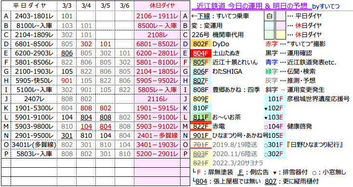Select the underlined 301 in row N
Viewport: 353px width, 187px height.
pos(67,135)
